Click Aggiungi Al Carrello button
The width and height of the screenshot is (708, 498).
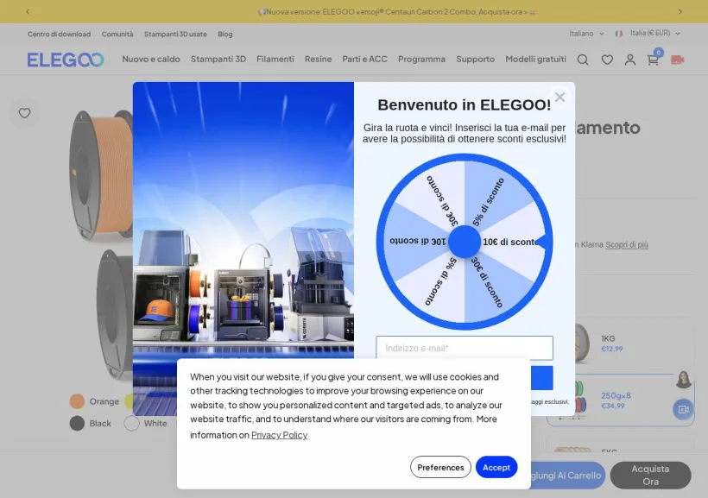pyautogui.click(x=567, y=476)
